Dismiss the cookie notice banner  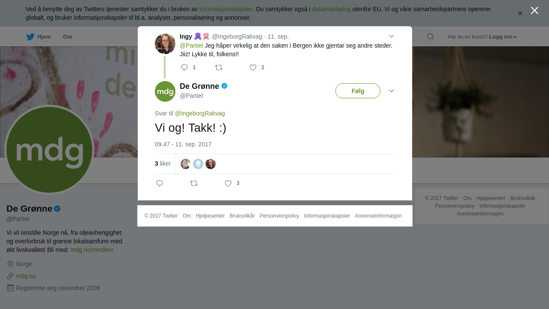(x=520, y=13)
